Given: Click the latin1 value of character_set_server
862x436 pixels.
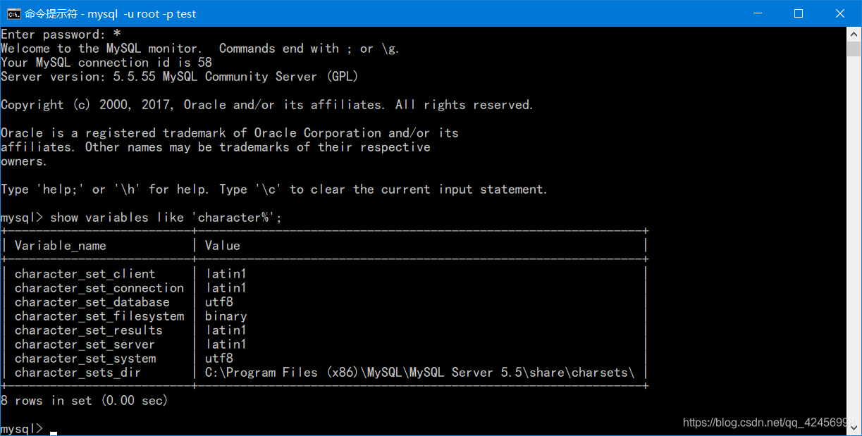Looking at the screenshot, I should click(226, 344).
